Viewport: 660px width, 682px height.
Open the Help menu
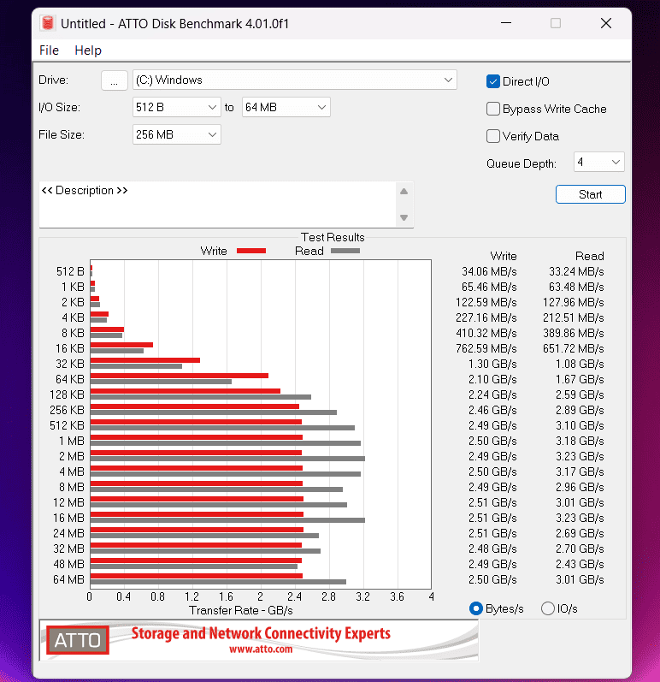tap(88, 50)
